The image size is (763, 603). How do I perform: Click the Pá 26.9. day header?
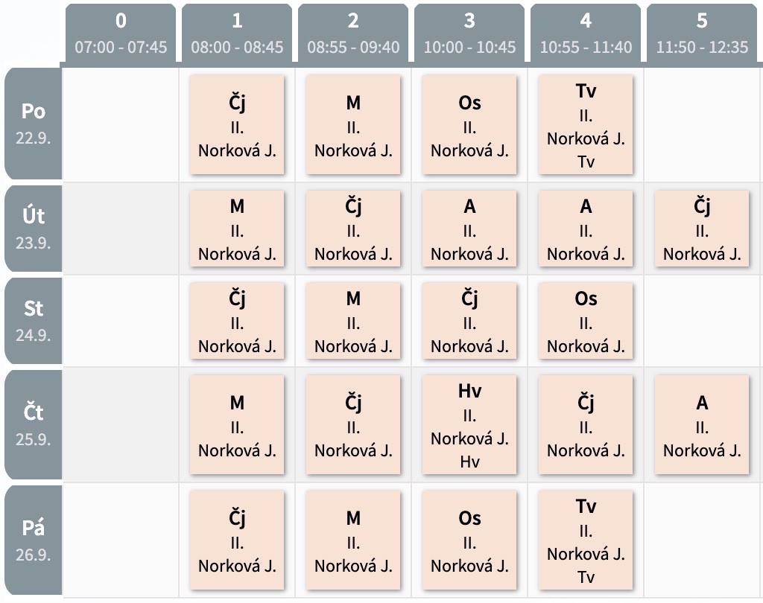[x=33, y=540]
